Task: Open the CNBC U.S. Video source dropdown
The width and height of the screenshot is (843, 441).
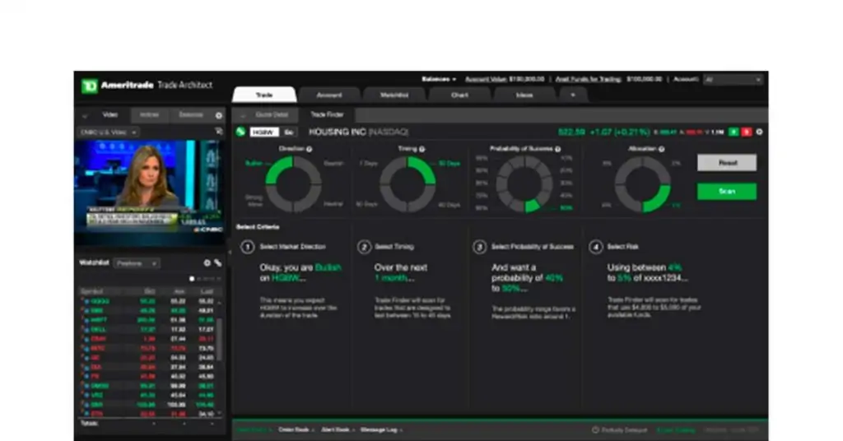Action: click(108, 132)
